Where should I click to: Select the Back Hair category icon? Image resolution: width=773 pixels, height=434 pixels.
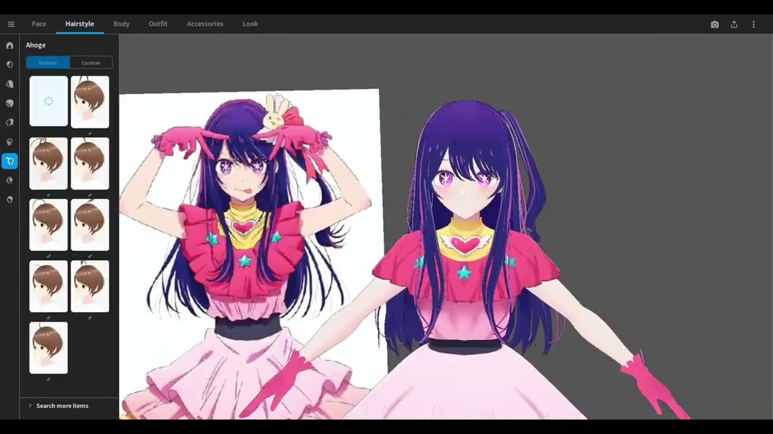pos(10,84)
